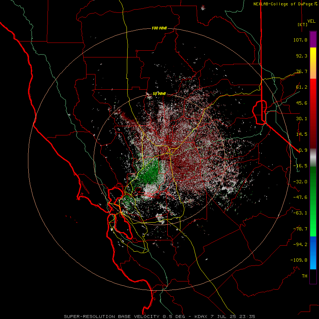Select the 30.1 velocity scale value
The height and width of the screenshot is (319, 319).
coord(302,119)
